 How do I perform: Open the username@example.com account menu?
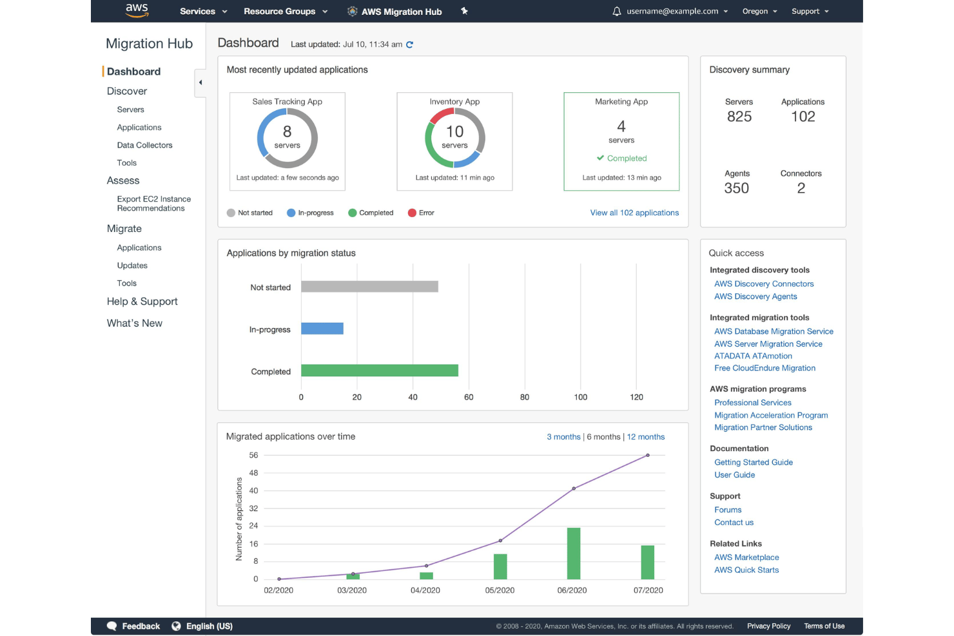pyautogui.click(x=677, y=12)
